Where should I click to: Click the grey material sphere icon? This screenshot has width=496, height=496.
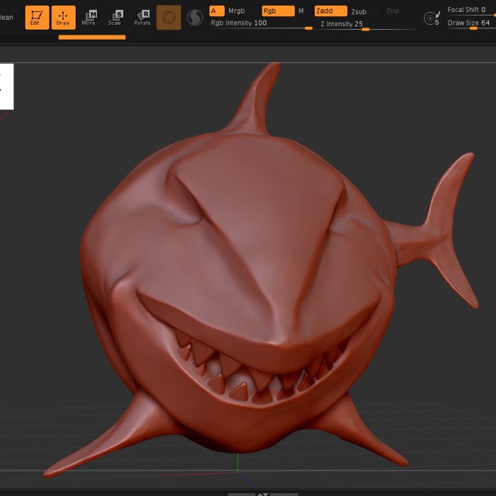click(195, 18)
